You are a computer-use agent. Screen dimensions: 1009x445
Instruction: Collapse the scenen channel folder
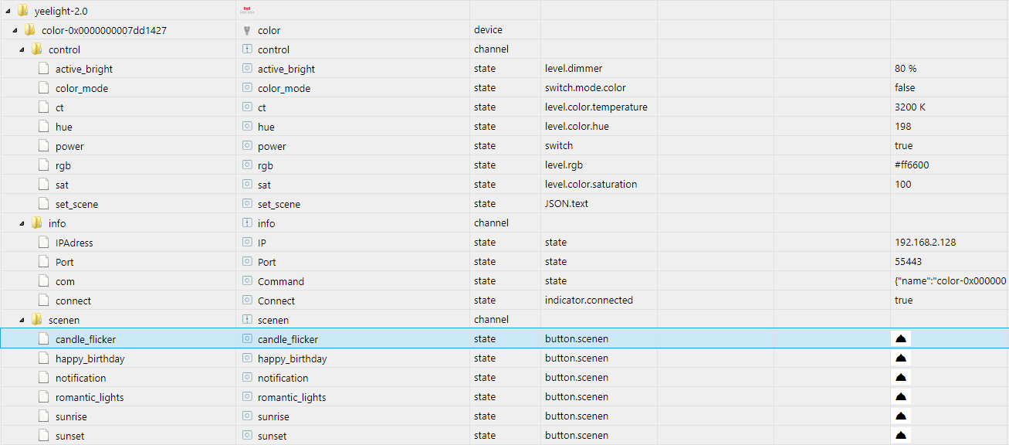pos(22,320)
